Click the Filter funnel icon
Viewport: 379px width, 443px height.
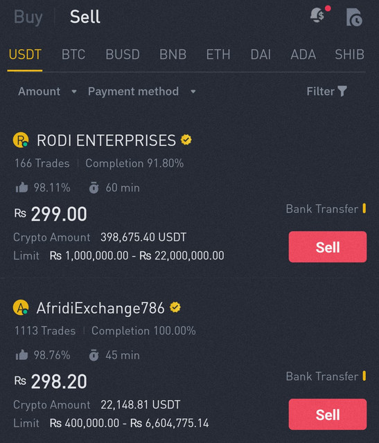[342, 91]
